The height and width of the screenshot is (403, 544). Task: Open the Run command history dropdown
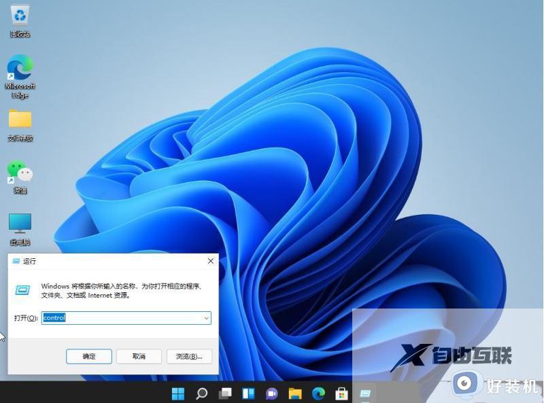click(x=206, y=317)
